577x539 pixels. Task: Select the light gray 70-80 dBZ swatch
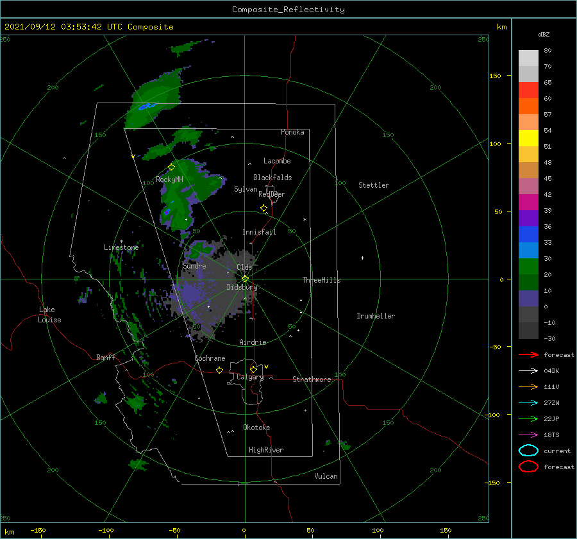pyautogui.click(x=528, y=58)
